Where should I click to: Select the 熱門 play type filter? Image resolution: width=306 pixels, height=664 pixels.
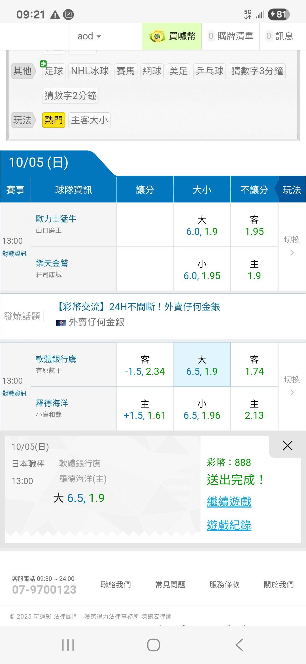point(54,120)
